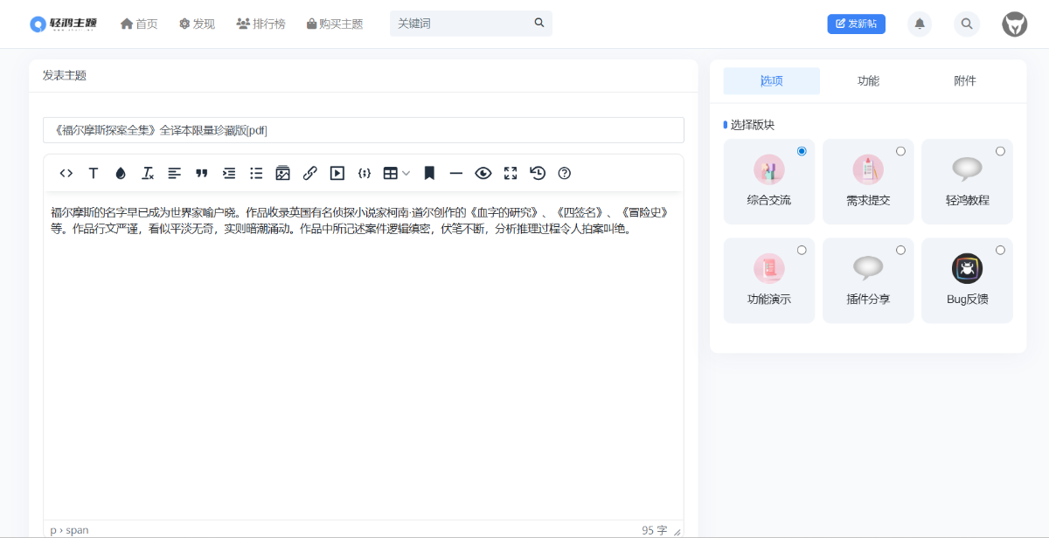
Task: Insert an anchor with the bookmark icon
Action: pos(429,173)
